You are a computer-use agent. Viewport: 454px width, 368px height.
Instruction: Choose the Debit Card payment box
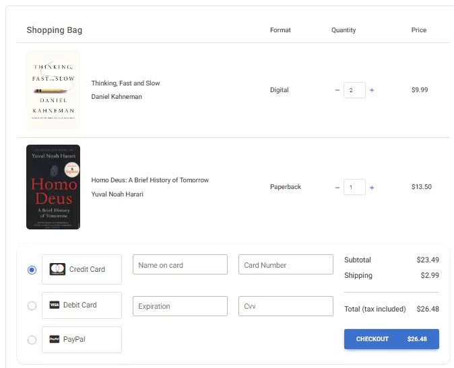click(x=82, y=305)
